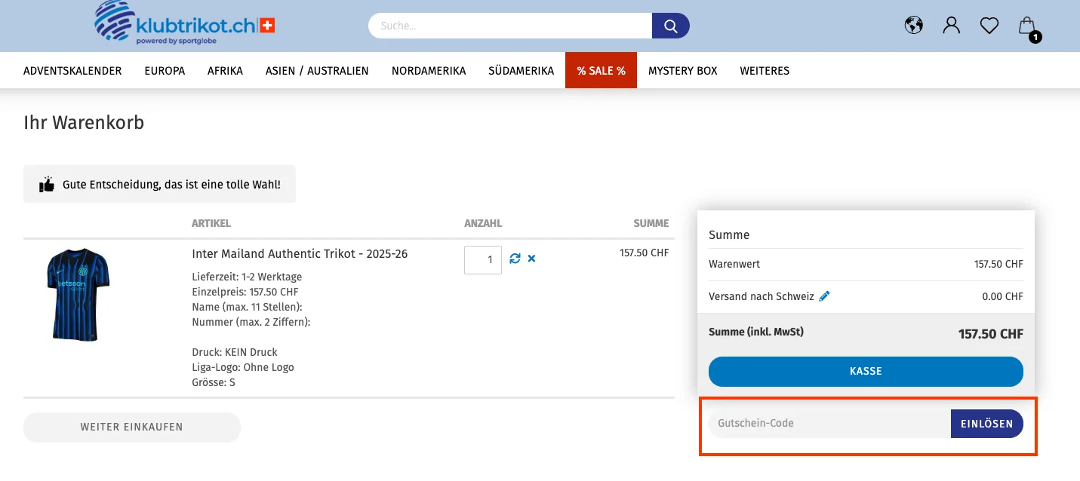Click the klubtrikot.ch logo

coord(185,23)
